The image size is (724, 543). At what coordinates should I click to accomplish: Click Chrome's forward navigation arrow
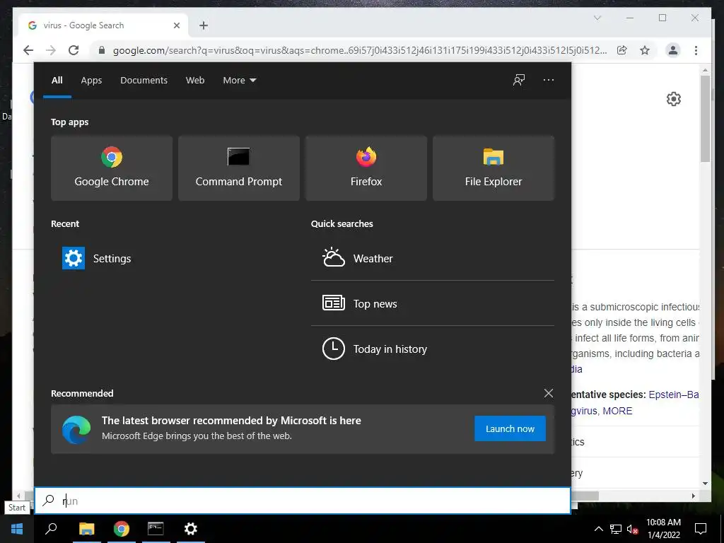tap(51, 50)
